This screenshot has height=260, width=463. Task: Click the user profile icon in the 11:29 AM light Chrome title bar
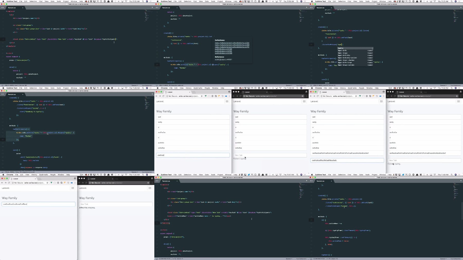(x=229, y=92)
